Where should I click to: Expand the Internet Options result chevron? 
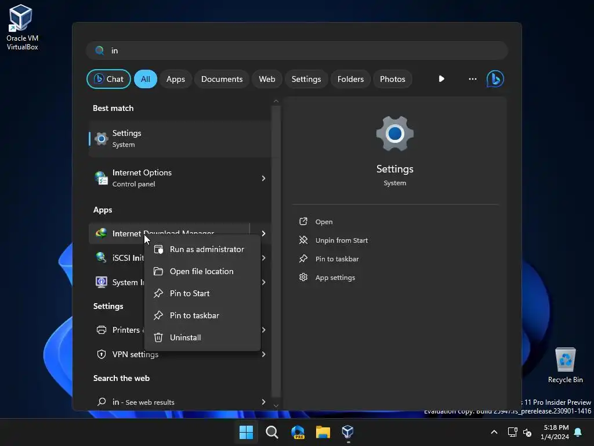[x=263, y=178]
